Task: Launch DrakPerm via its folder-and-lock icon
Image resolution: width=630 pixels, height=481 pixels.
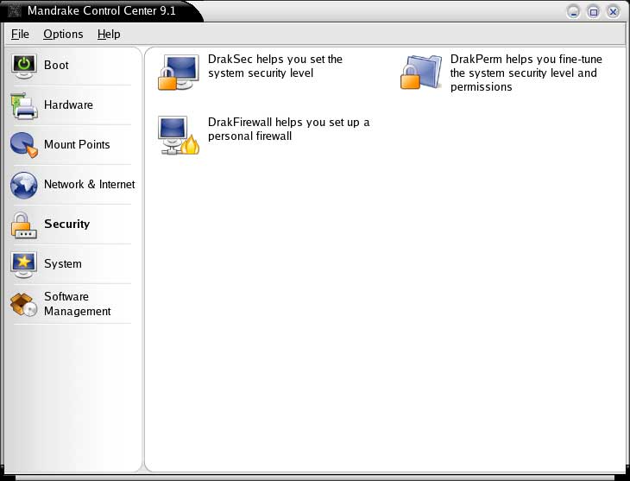Action: coord(420,73)
